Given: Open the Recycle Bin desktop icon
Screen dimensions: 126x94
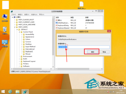Looking at the screenshot, I should pyautogui.click(x=5, y=31).
